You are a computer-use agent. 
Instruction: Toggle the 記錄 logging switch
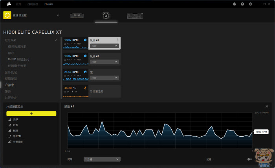tap(250, 159)
